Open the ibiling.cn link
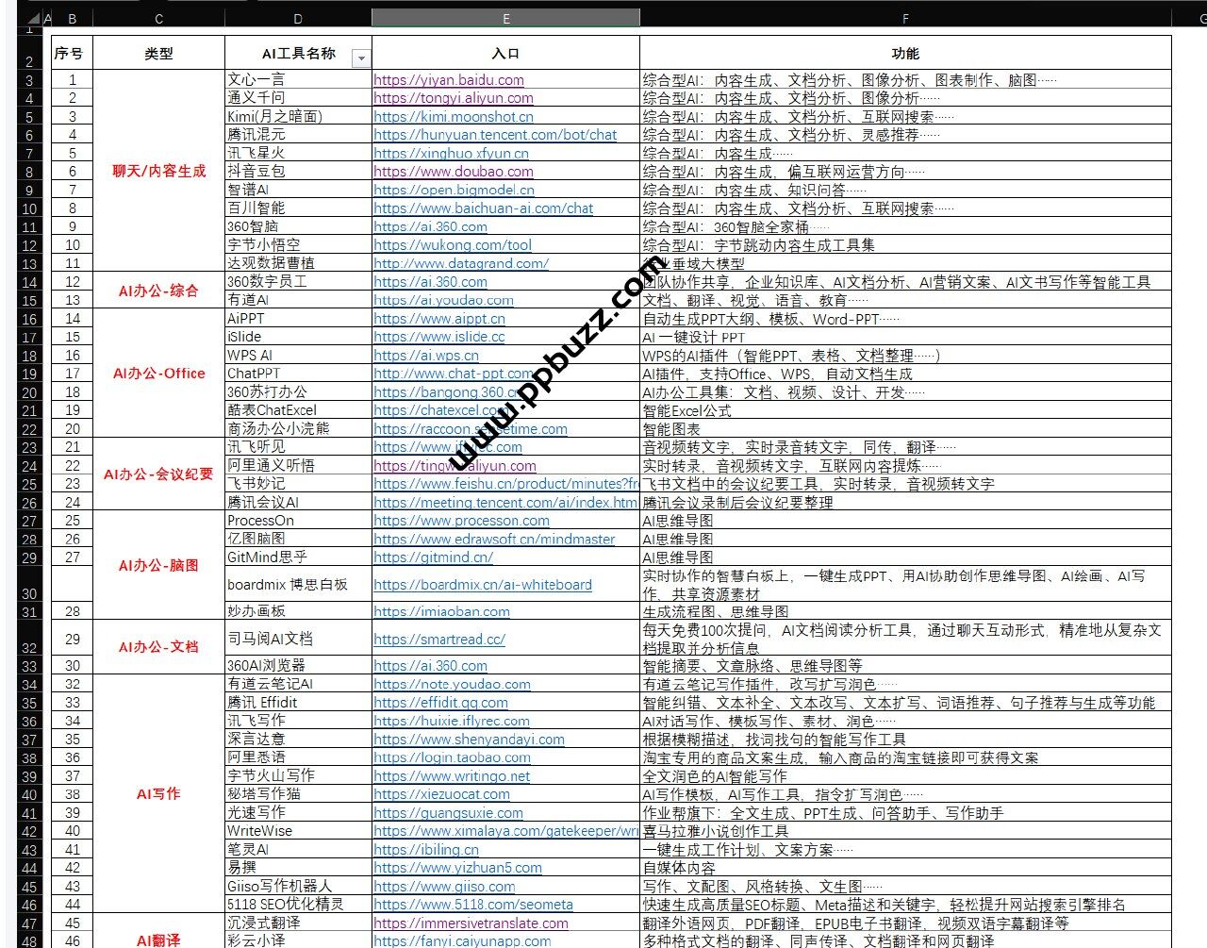The image size is (1207, 948). [x=426, y=849]
